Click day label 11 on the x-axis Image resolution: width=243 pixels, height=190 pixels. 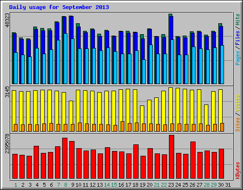[x=85, y=185]
